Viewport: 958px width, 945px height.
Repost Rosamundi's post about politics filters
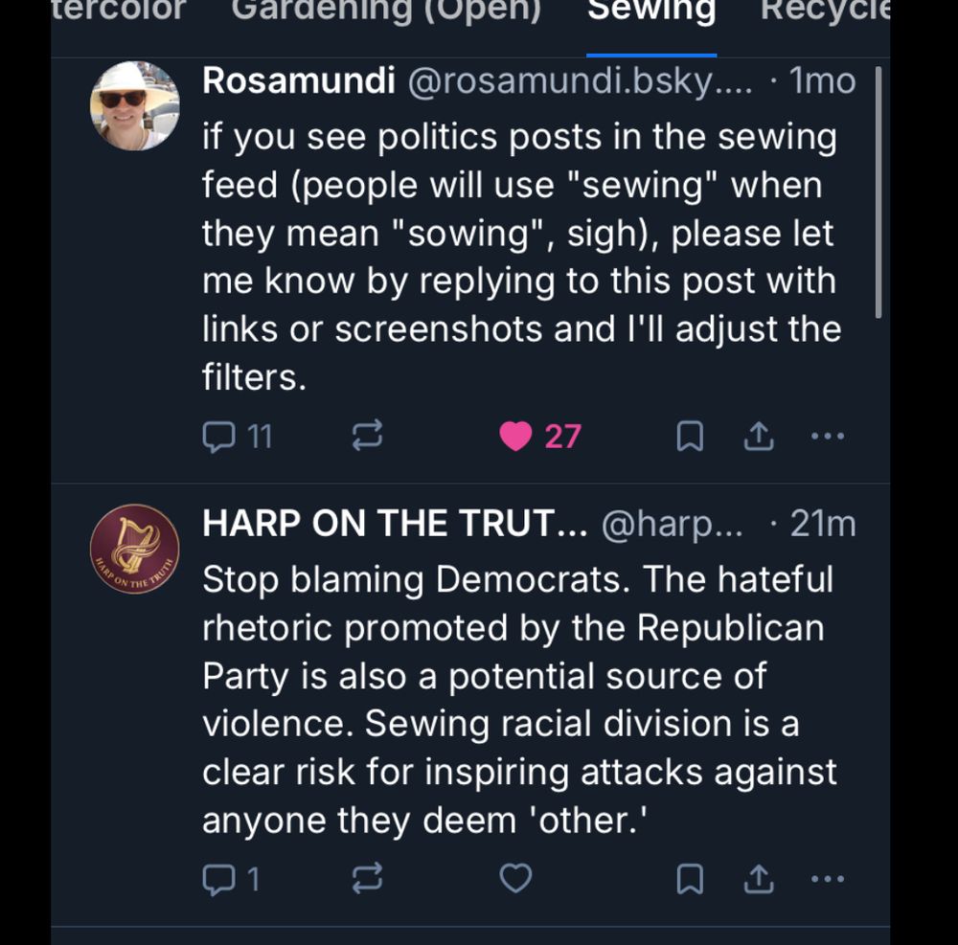pos(367,437)
